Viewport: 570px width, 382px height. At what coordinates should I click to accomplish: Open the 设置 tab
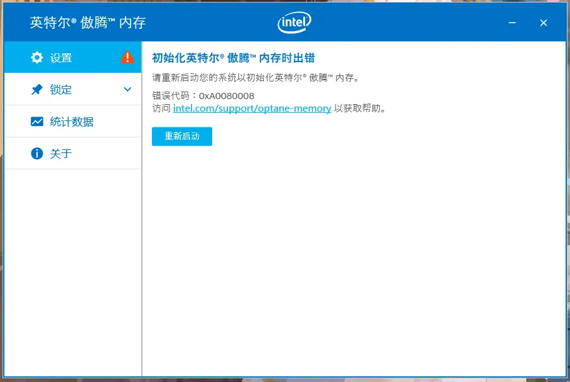pyautogui.click(x=62, y=58)
